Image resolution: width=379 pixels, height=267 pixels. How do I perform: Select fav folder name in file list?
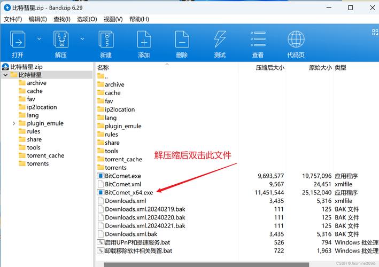click(109, 101)
